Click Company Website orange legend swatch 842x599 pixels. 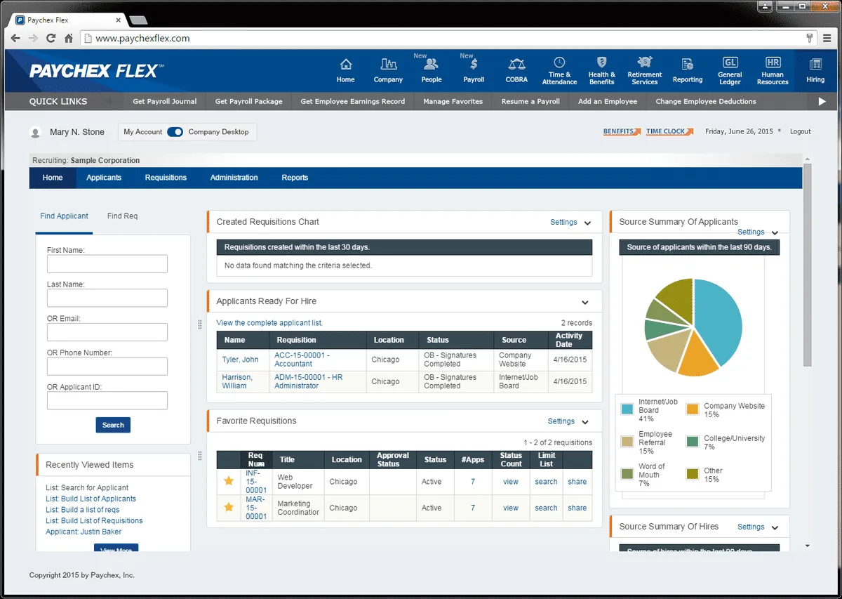click(x=693, y=409)
